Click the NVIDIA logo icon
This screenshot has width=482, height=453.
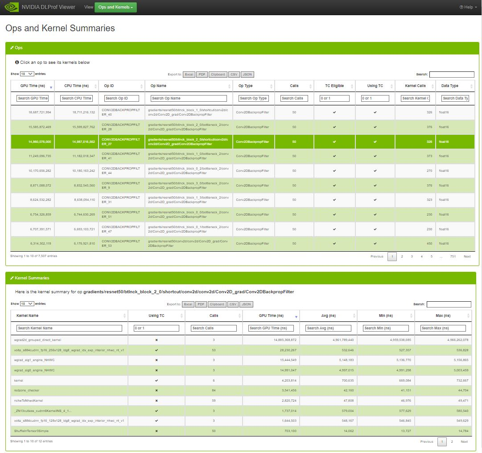tap(12, 7)
